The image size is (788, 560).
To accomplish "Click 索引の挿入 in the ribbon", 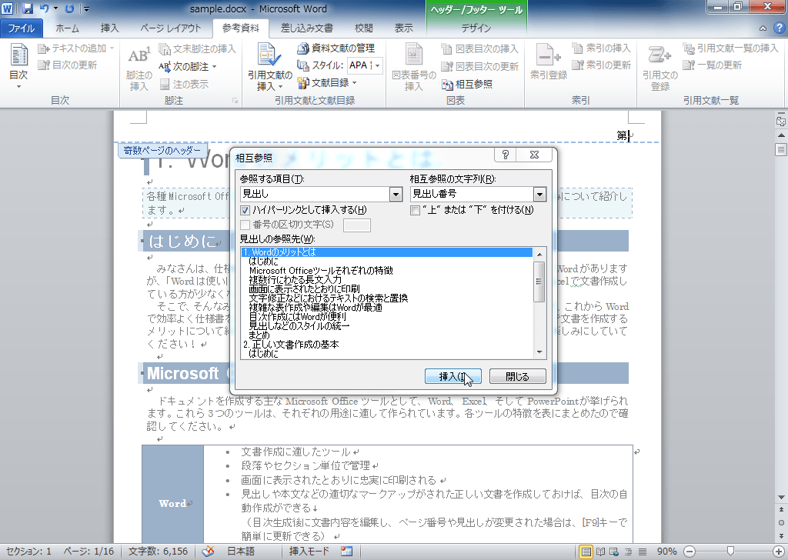I will point(601,48).
